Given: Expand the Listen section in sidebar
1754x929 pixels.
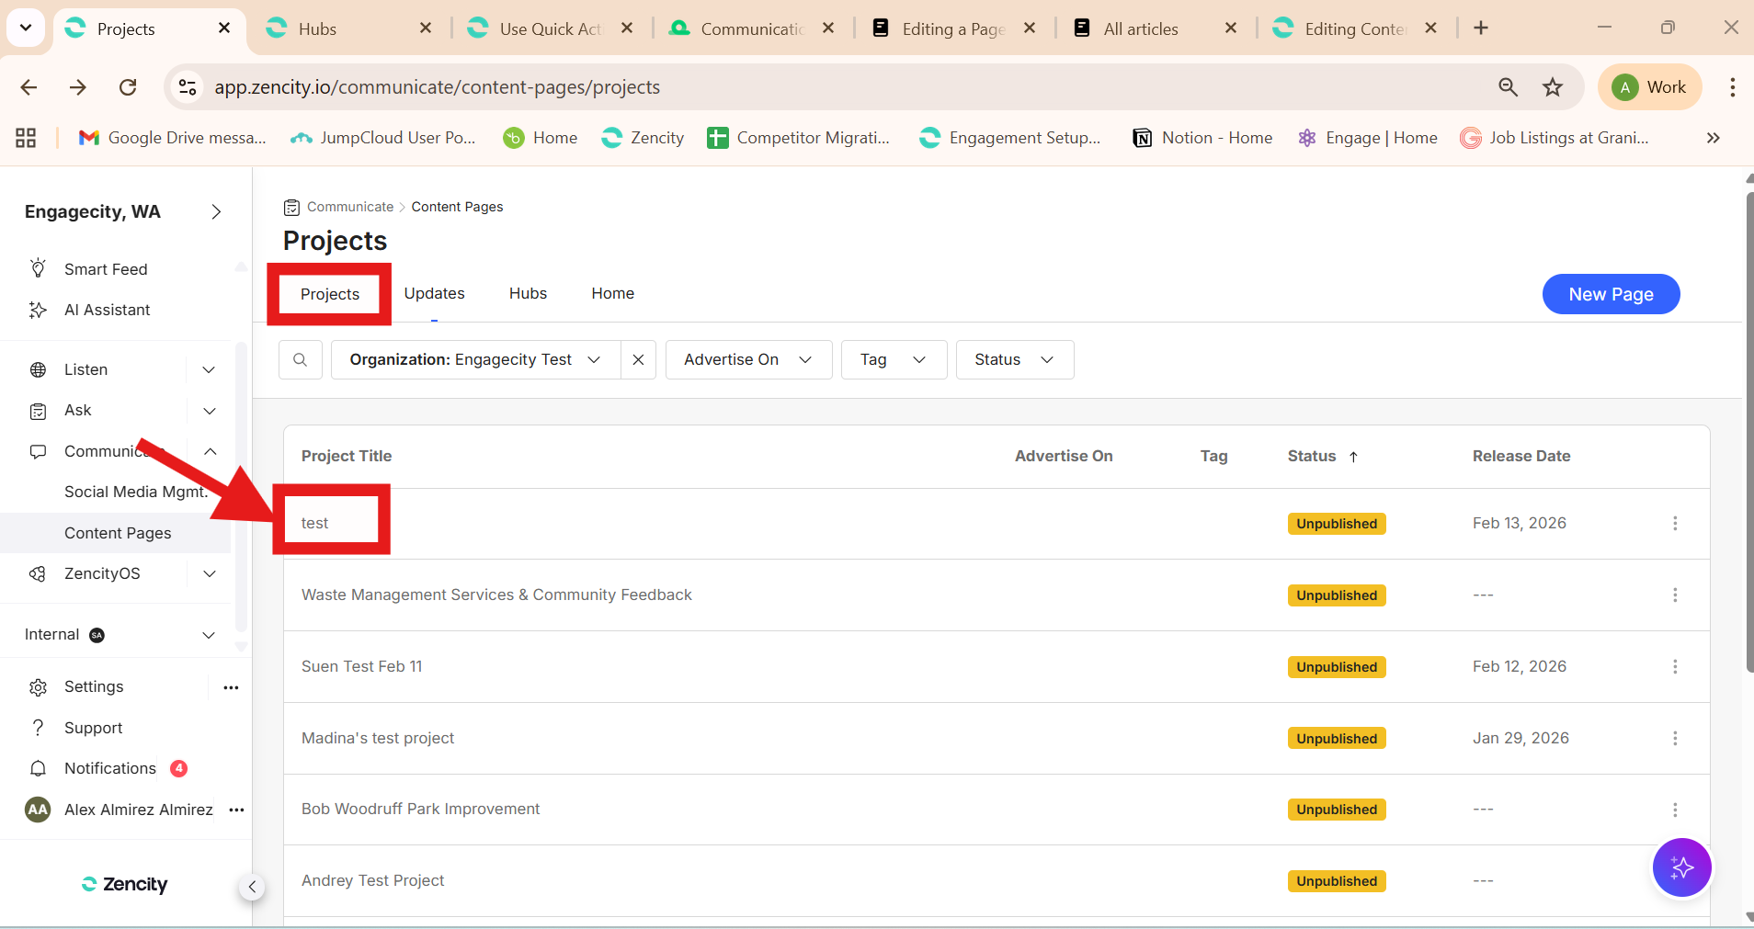Looking at the screenshot, I should point(209,369).
